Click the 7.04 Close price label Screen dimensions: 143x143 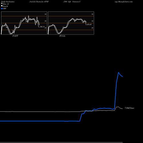click(x=130, y=108)
